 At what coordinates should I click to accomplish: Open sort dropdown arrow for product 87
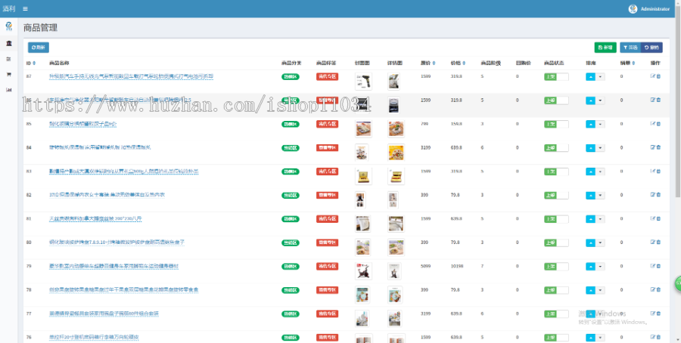[600, 77]
